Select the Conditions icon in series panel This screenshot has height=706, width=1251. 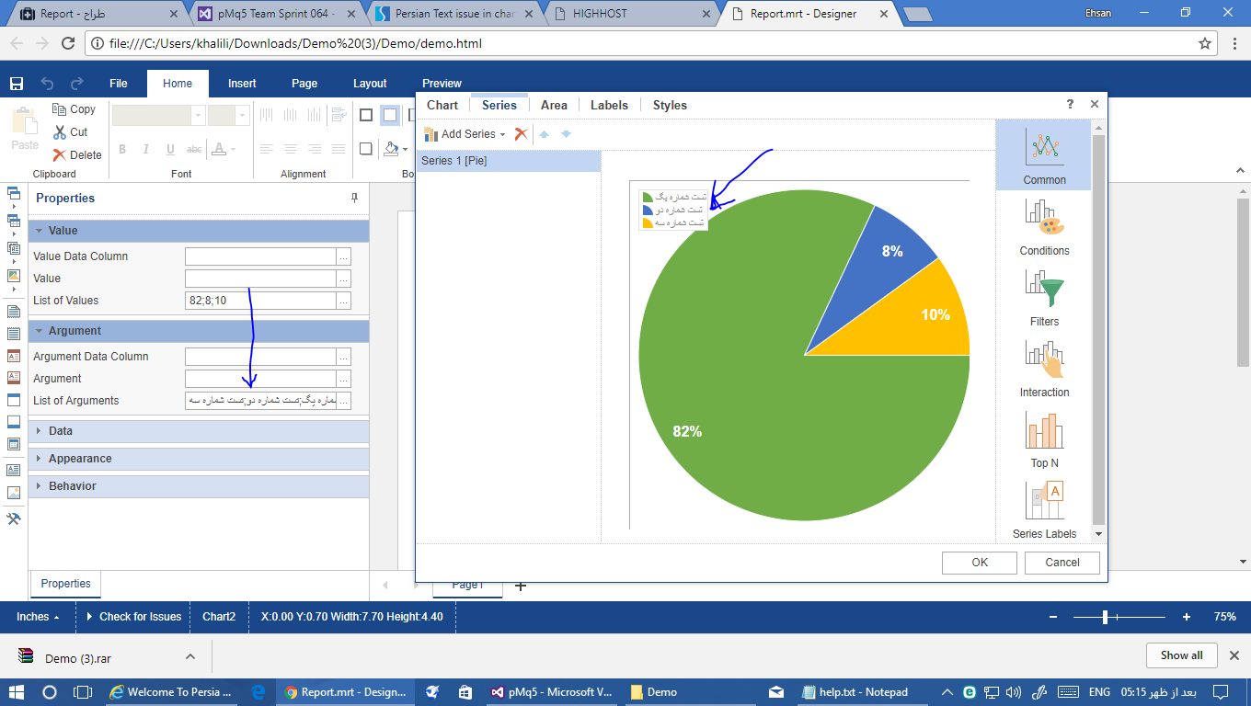(1044, 218)
